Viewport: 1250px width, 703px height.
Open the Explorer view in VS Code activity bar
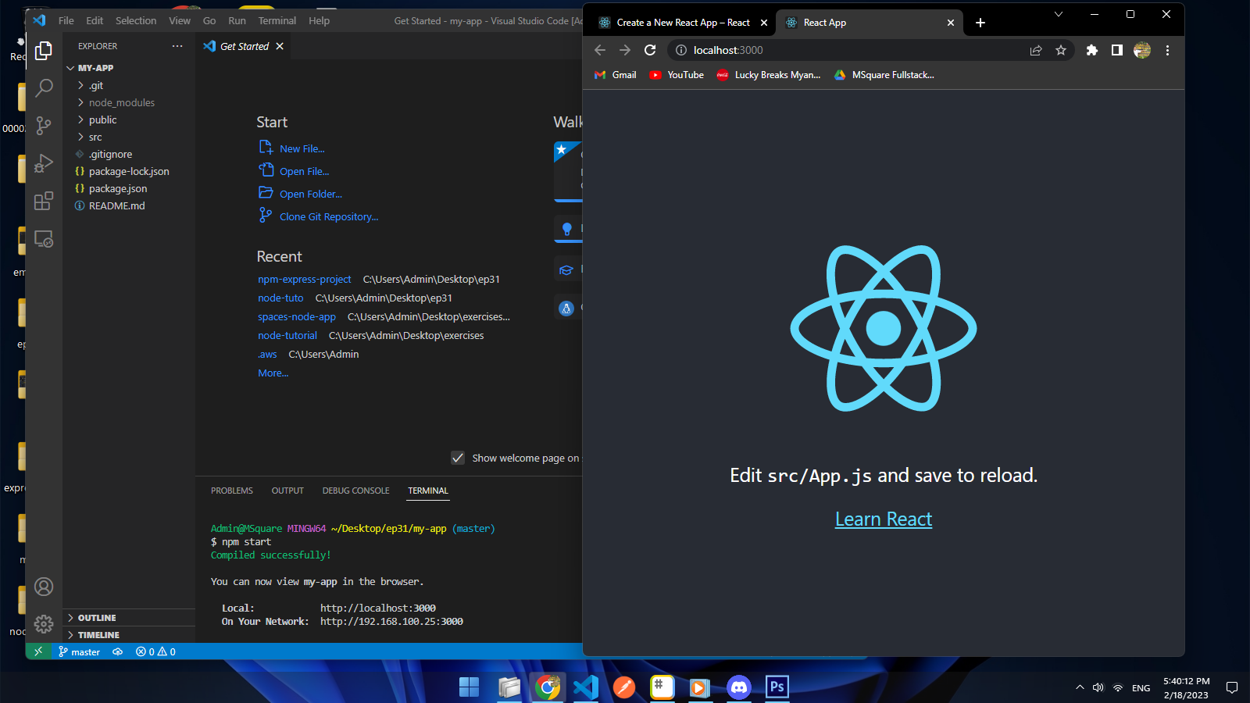44,51
